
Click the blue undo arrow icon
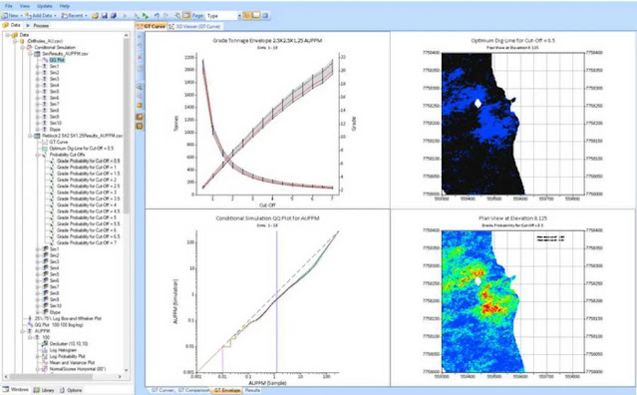[x=157, y=15]
